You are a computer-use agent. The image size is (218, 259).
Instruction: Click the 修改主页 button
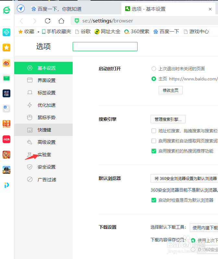point(171,90)
